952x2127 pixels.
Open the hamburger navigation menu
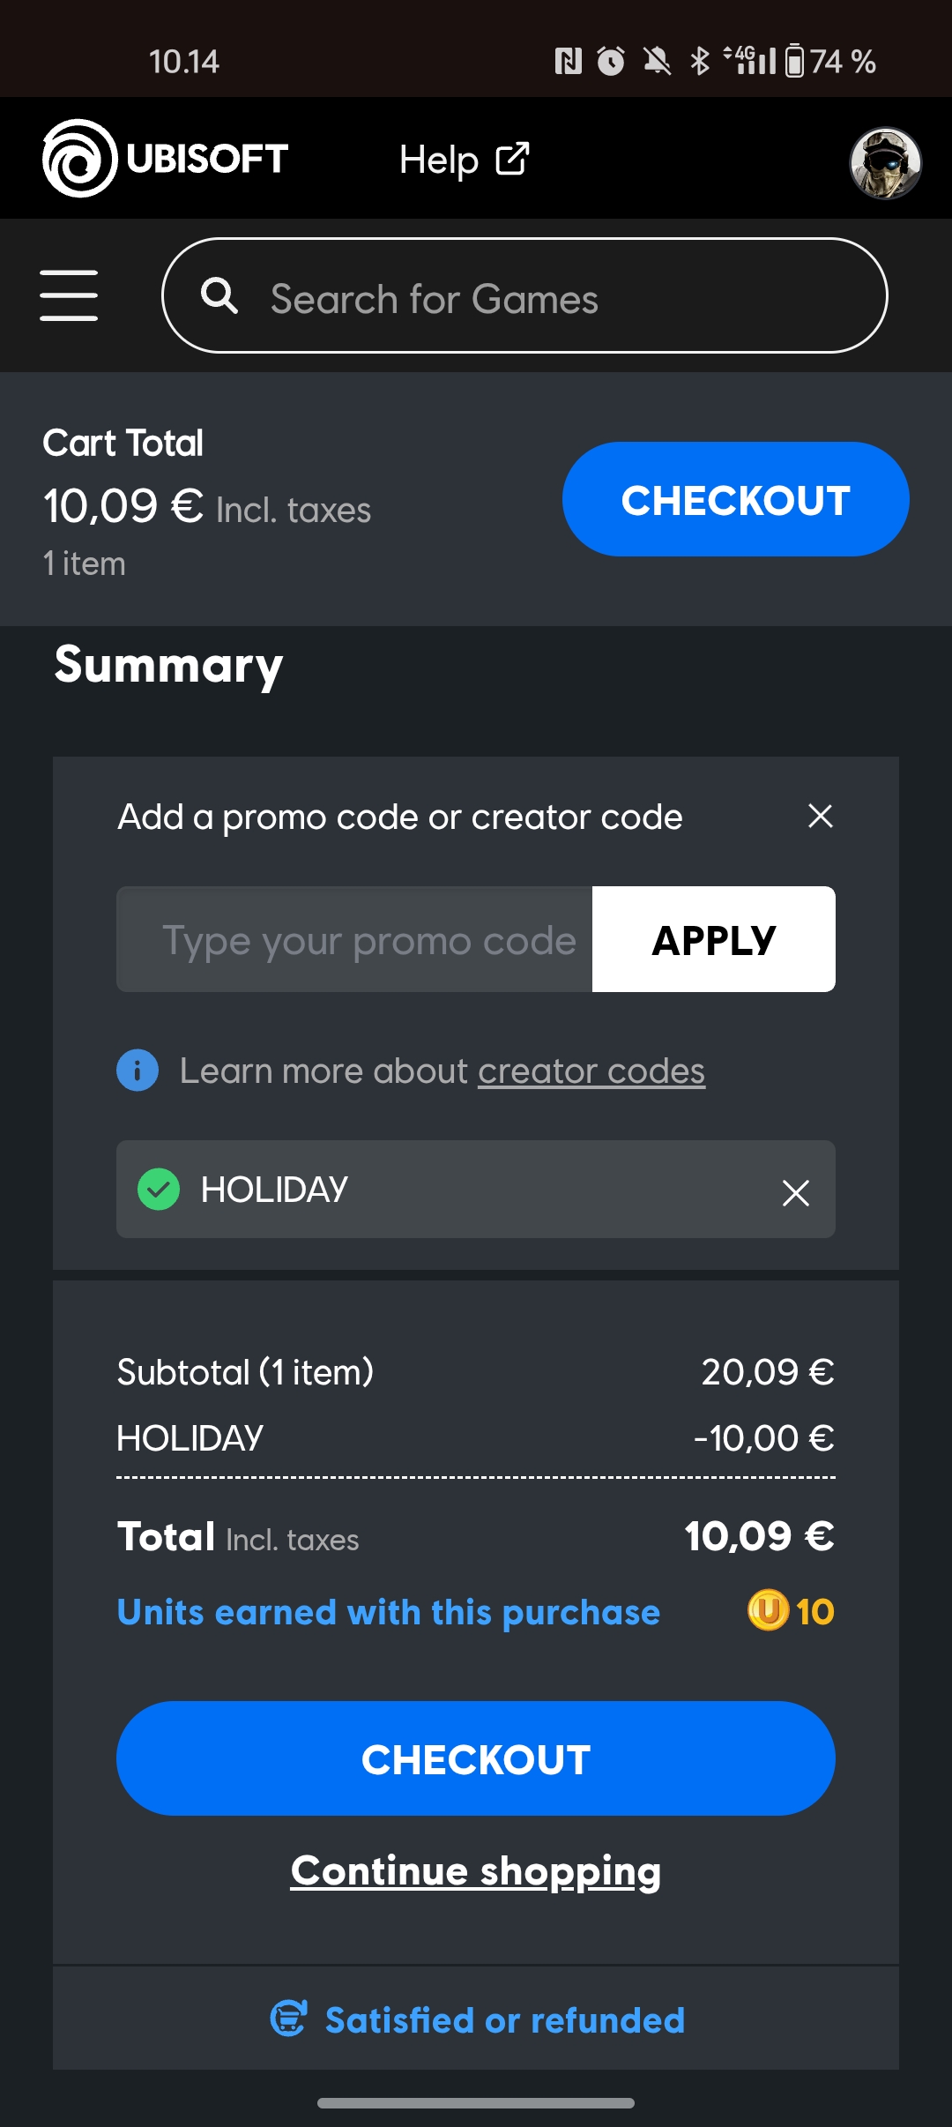tap(69, 295)
